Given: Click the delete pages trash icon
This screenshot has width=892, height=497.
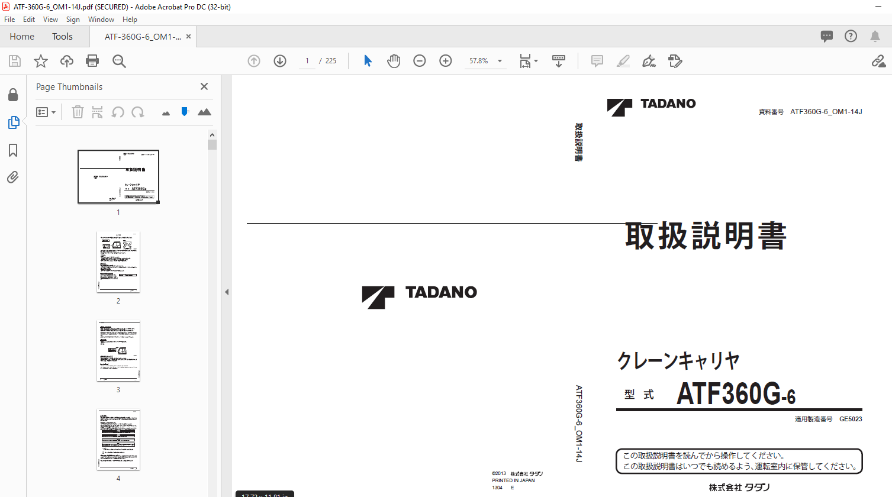Looking at the screenshot, I should coord(78,112).
